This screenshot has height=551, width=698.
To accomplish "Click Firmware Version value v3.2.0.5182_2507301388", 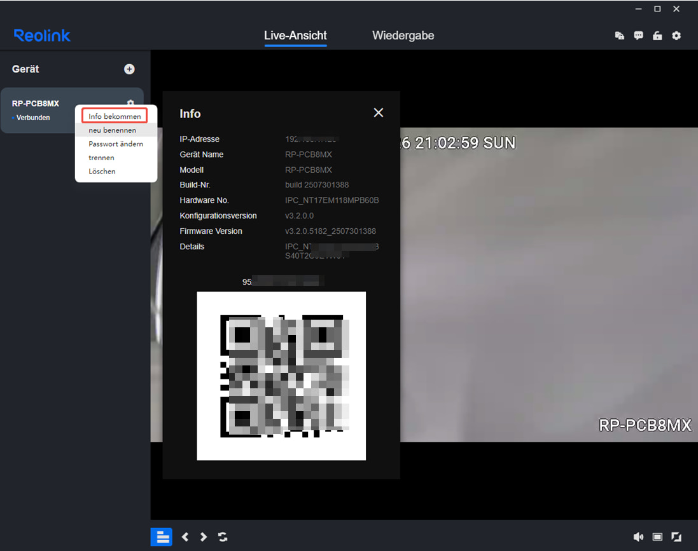I will [x=330, y=231].
